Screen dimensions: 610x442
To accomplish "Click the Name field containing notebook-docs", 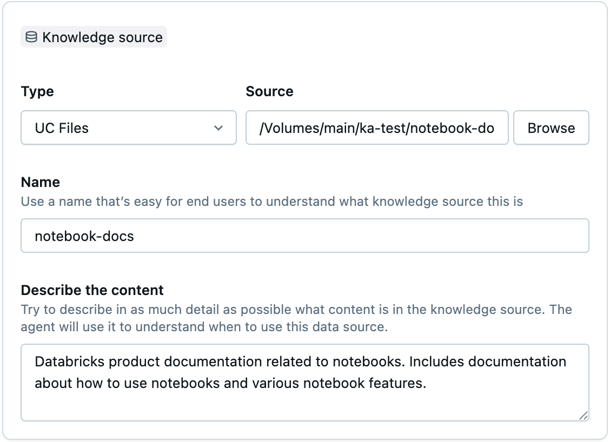I will pyautogui.click(x=304, y=236).
